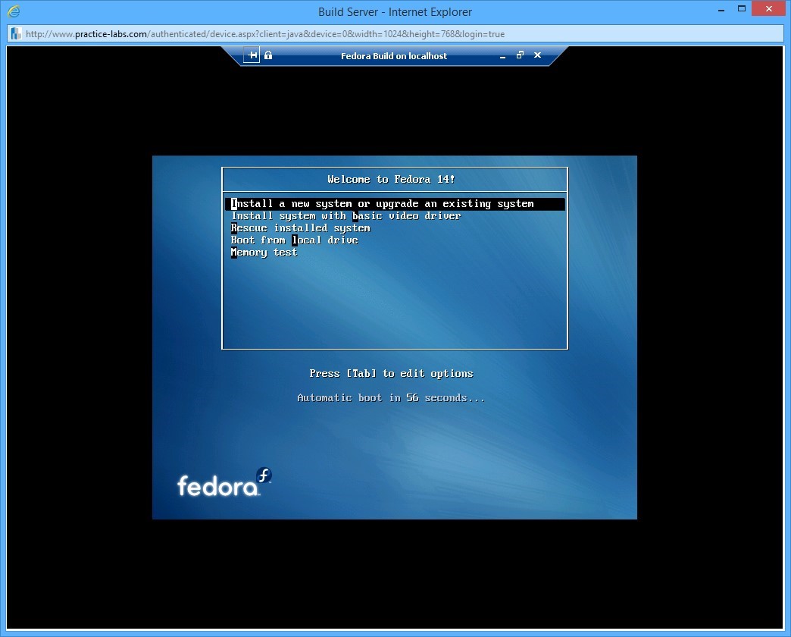Click the Automatic boot countdown message
791x637 pixels.
click(x=391, y=397)
